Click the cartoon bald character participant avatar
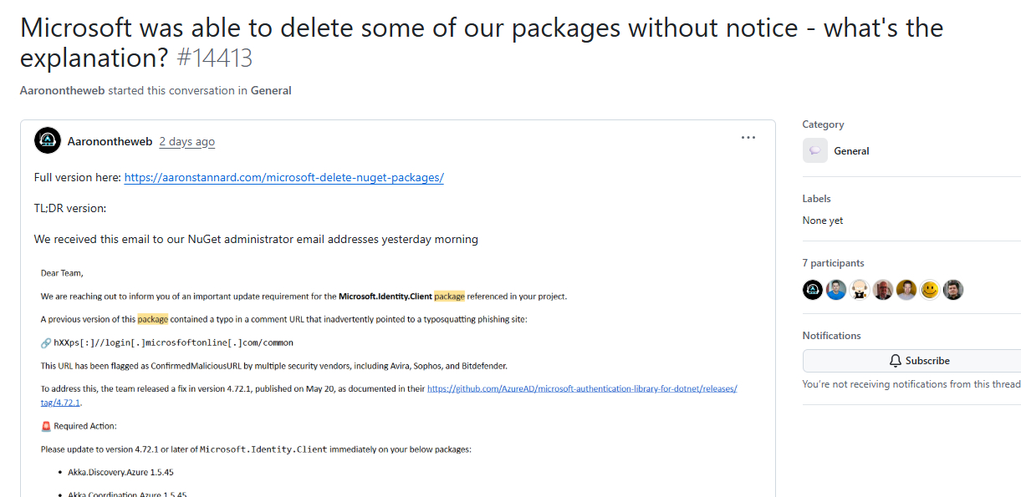This screenshot has width=1021, height=497. click(860, 290)
